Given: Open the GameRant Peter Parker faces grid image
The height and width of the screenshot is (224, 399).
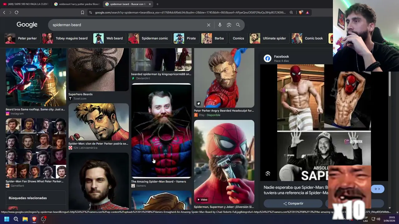Looking at the screenshot, I should click(x=36, y=148).
